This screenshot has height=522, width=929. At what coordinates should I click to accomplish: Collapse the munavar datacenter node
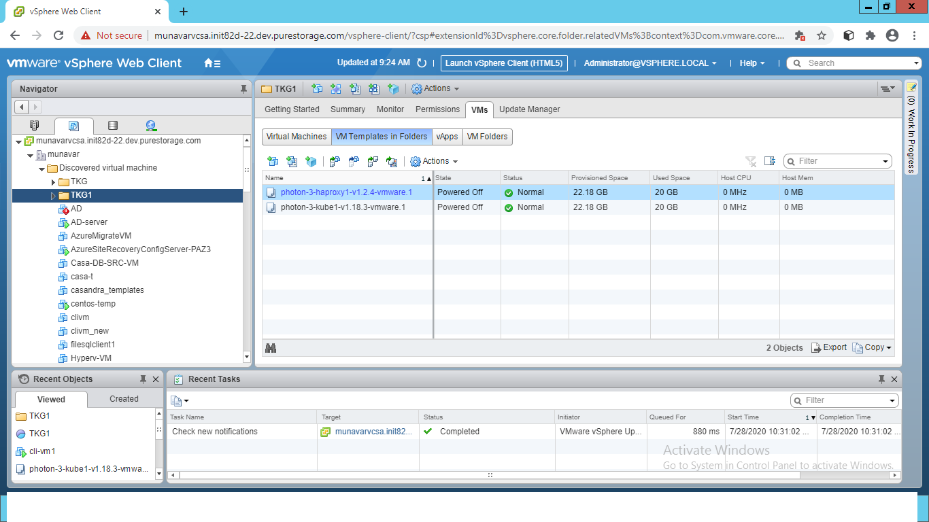coord(31,155)
